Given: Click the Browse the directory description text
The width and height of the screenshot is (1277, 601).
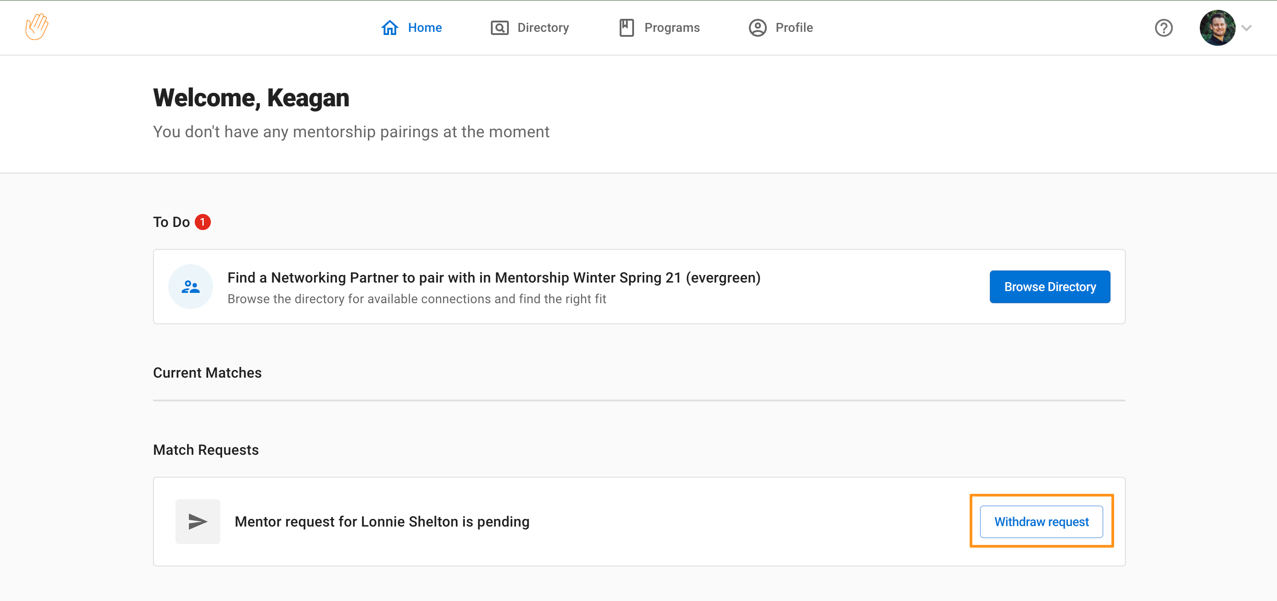Looking at the screenshot, I should 417,299.
